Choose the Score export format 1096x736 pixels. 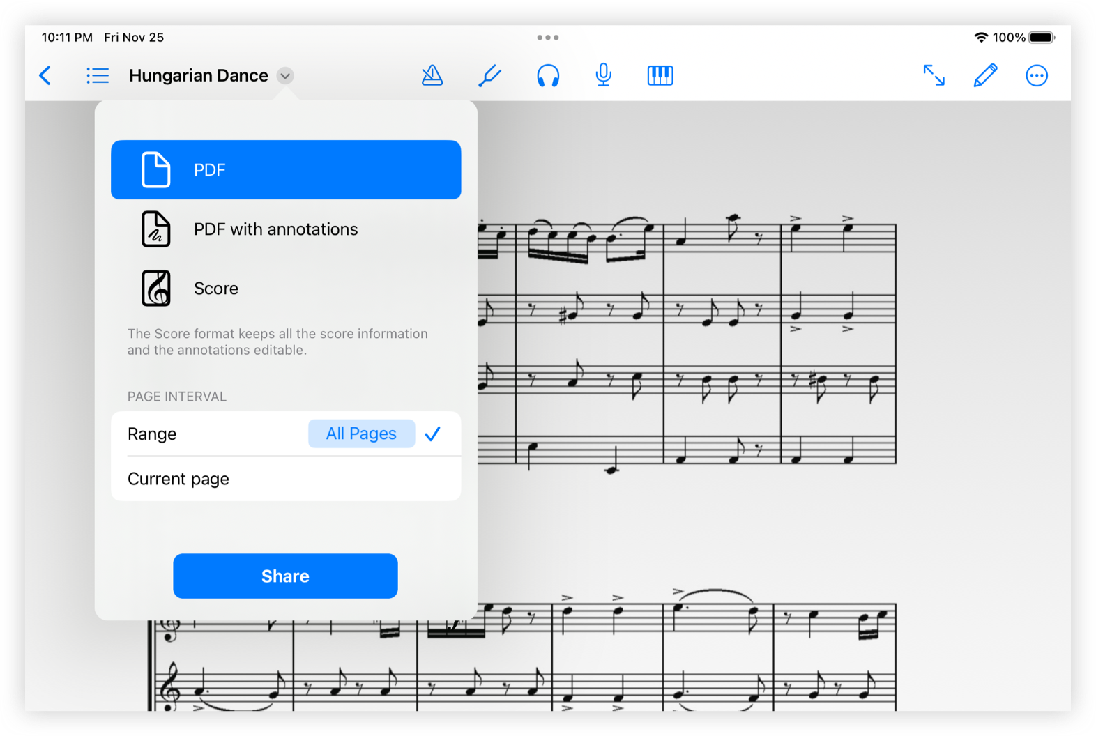coord(286,289)
